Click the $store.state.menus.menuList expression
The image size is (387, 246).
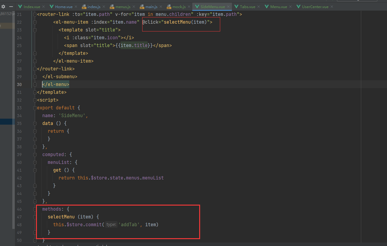coord(127,178)
